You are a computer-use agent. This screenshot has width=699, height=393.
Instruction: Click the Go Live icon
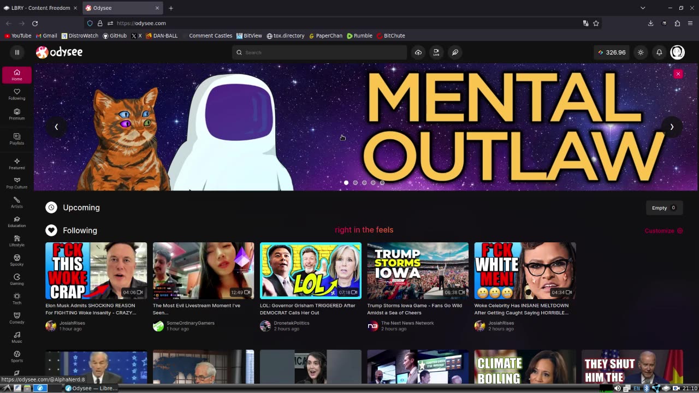(436, 52)
